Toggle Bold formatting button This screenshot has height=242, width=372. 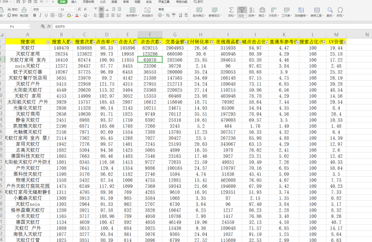34,16
